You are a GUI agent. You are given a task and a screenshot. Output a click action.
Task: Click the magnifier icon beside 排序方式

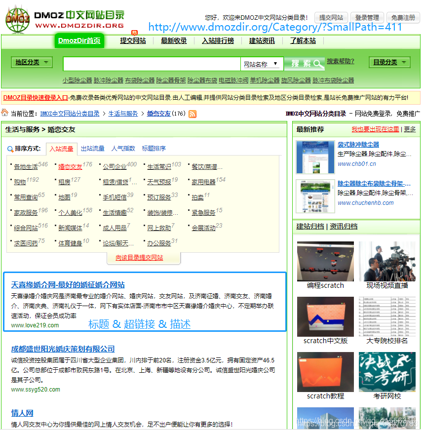click(10, 150)
